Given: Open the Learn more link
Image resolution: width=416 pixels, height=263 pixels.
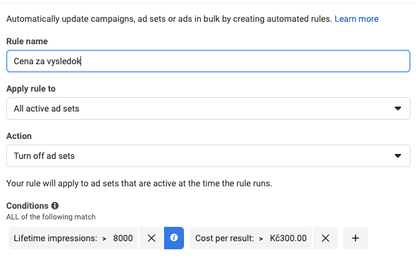Looking at the screenshot, I should [x=356, y=19].
